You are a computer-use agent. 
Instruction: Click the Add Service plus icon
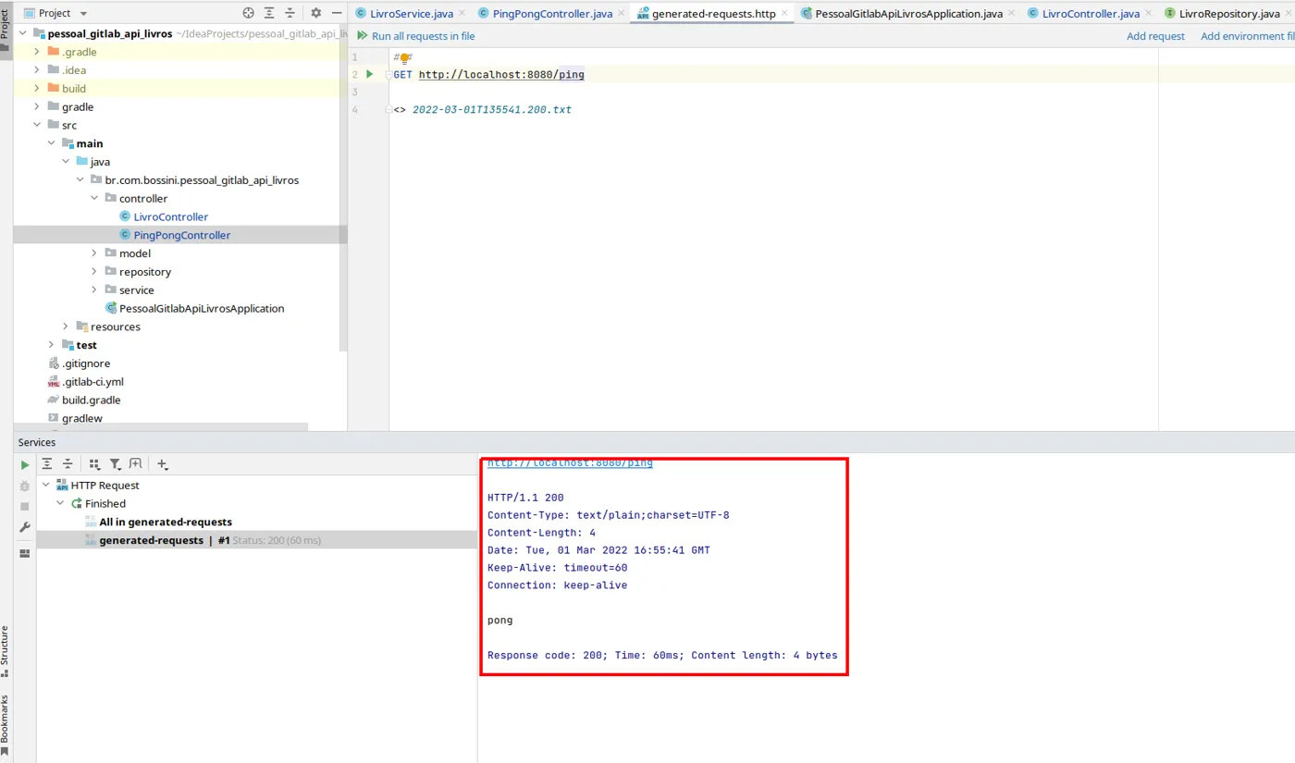(163, 464)
